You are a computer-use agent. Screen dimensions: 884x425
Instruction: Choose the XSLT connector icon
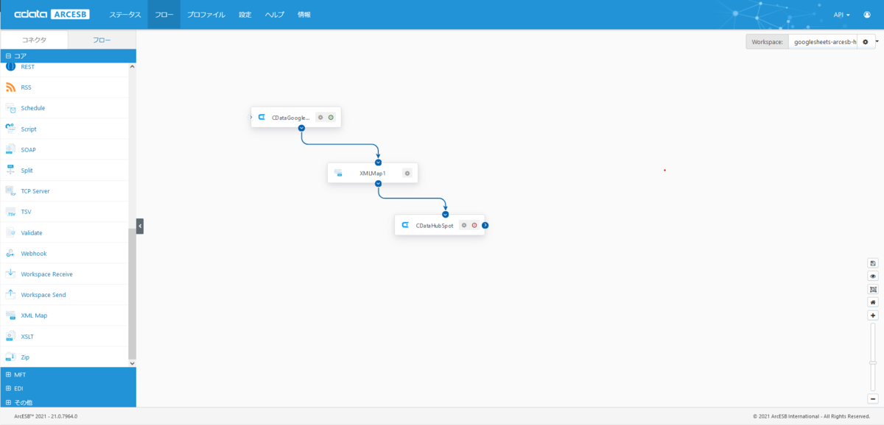tap(10, 336)
